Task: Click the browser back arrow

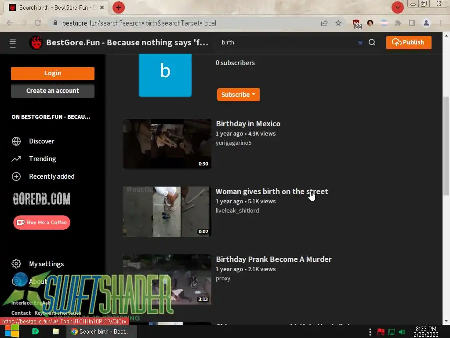Action: [10, 23]
